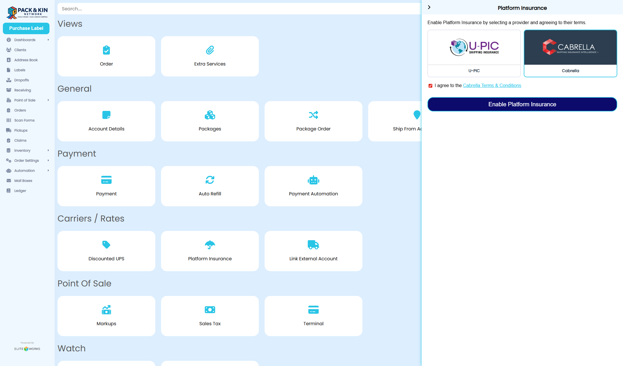Viewport: 623px width, 366px height.
Task: Expand the Order Settings submenu arrow
Action: pyautogui.click(x=48, y=161)
